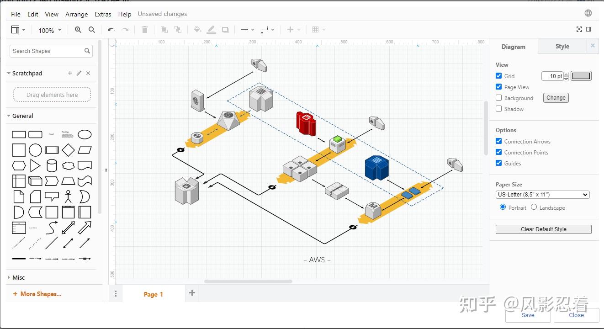Image resolution: width=604 pixels, height=329 pixels.
Task: Open the connection arrow style dropdown
Action: [248, 30]
